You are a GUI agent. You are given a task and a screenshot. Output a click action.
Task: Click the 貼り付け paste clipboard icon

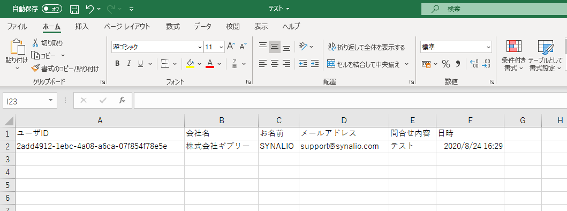click(x=17, y=47)
